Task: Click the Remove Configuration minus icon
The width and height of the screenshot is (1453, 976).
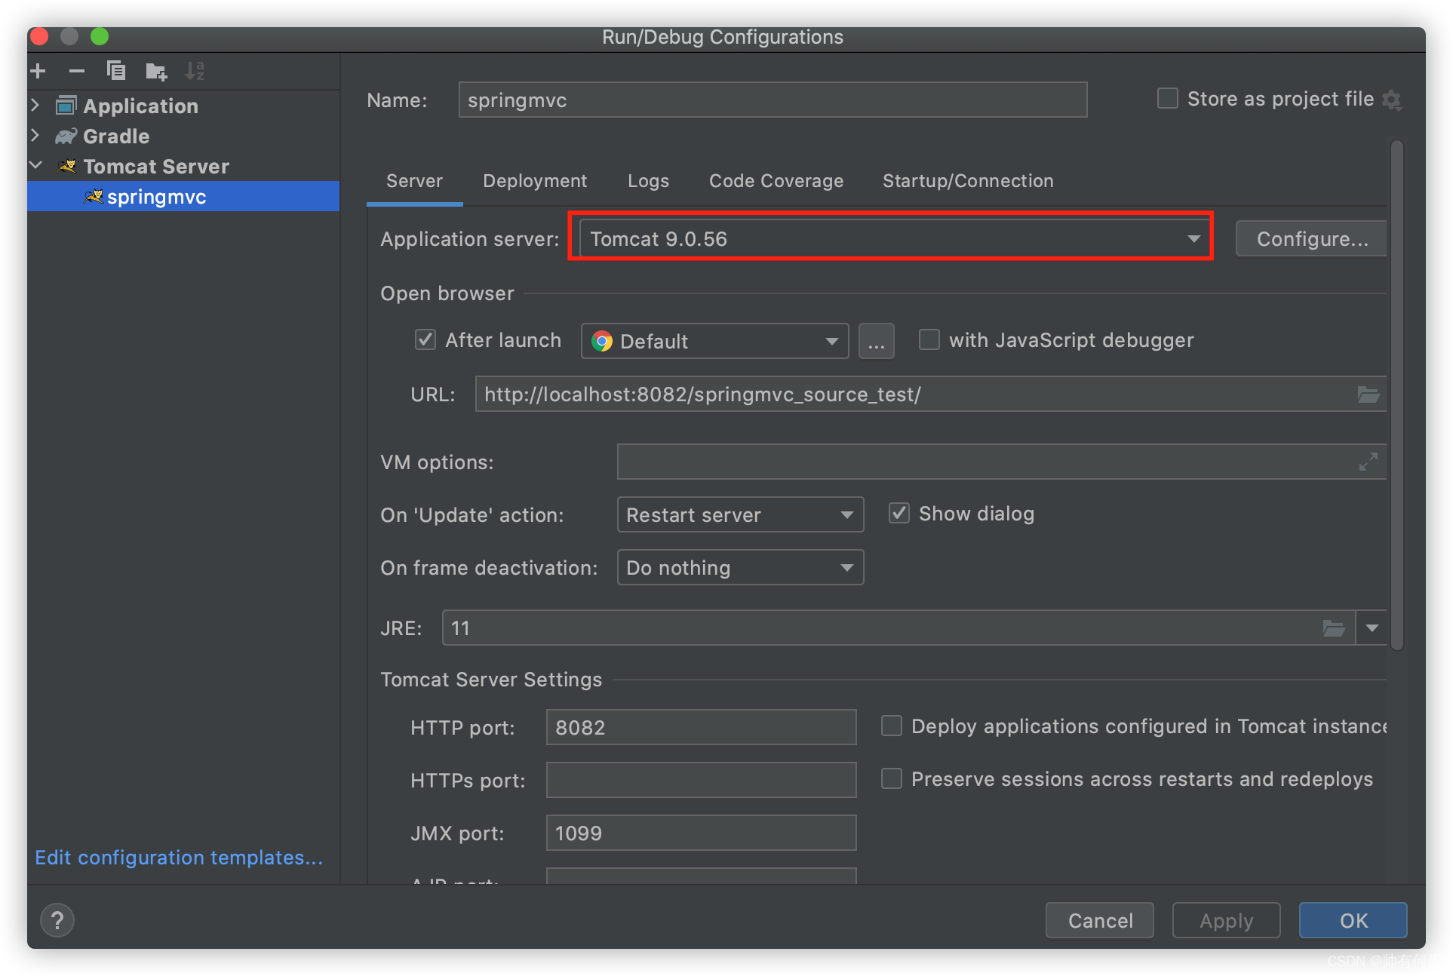Action: (x=77, y=71)
